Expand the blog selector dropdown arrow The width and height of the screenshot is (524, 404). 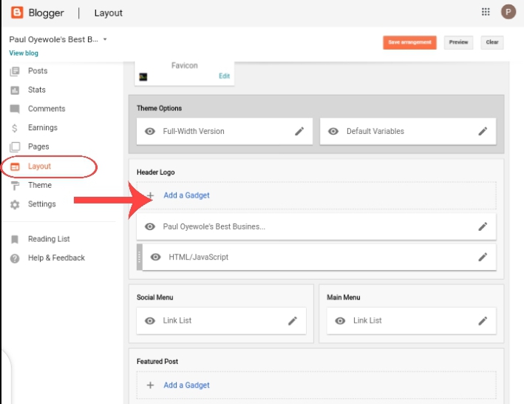(x=105, y=39)
